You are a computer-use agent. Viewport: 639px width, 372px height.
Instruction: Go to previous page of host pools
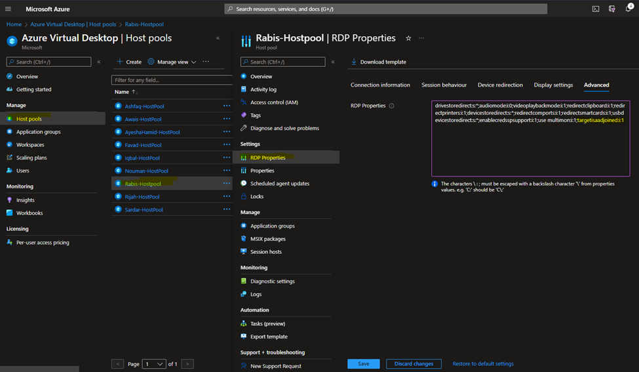117,364
